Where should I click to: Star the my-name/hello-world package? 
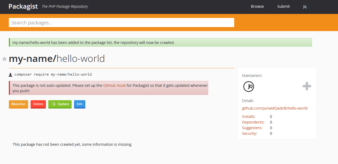click(4, 59)
